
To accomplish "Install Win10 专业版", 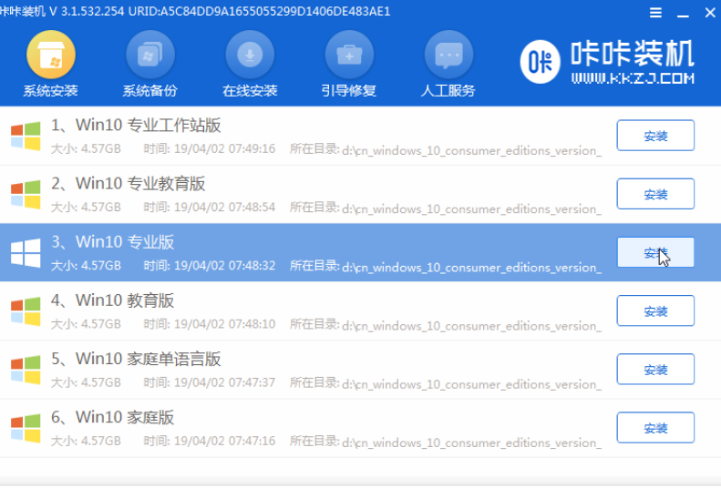I will (655, 252).
